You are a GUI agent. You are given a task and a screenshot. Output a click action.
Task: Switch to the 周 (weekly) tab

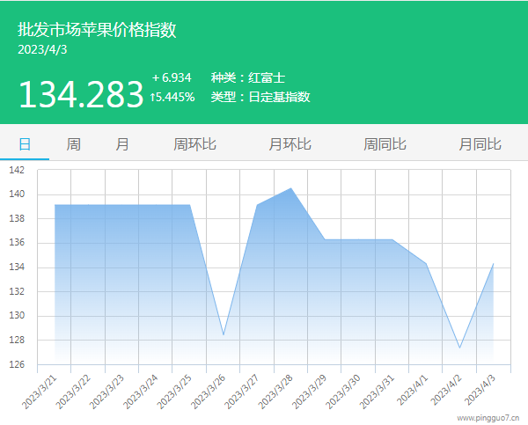pos(73,144)
